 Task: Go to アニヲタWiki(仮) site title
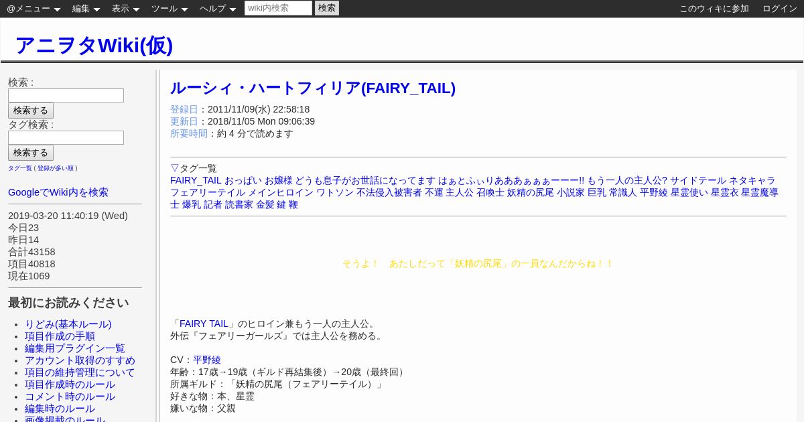[x=94, y=45]
